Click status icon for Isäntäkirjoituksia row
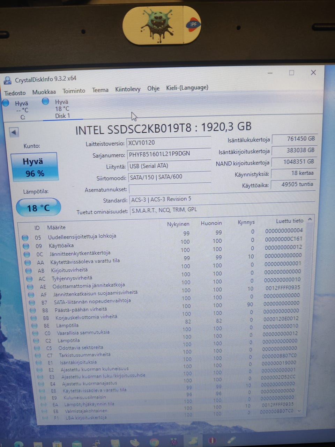 coord(39,362)
